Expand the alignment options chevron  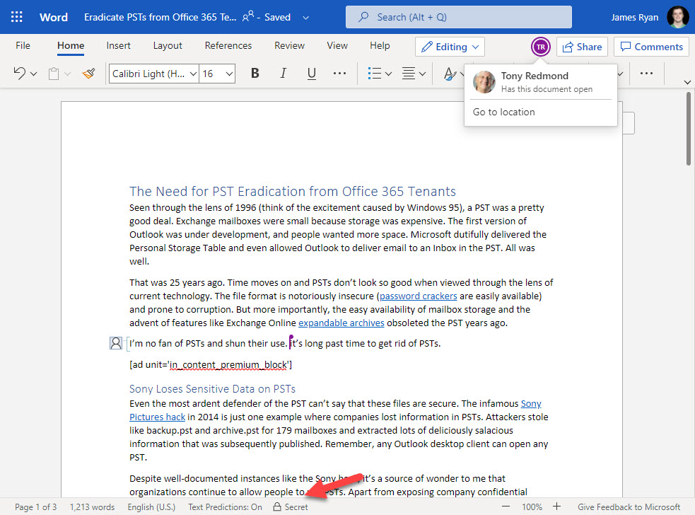422,74
